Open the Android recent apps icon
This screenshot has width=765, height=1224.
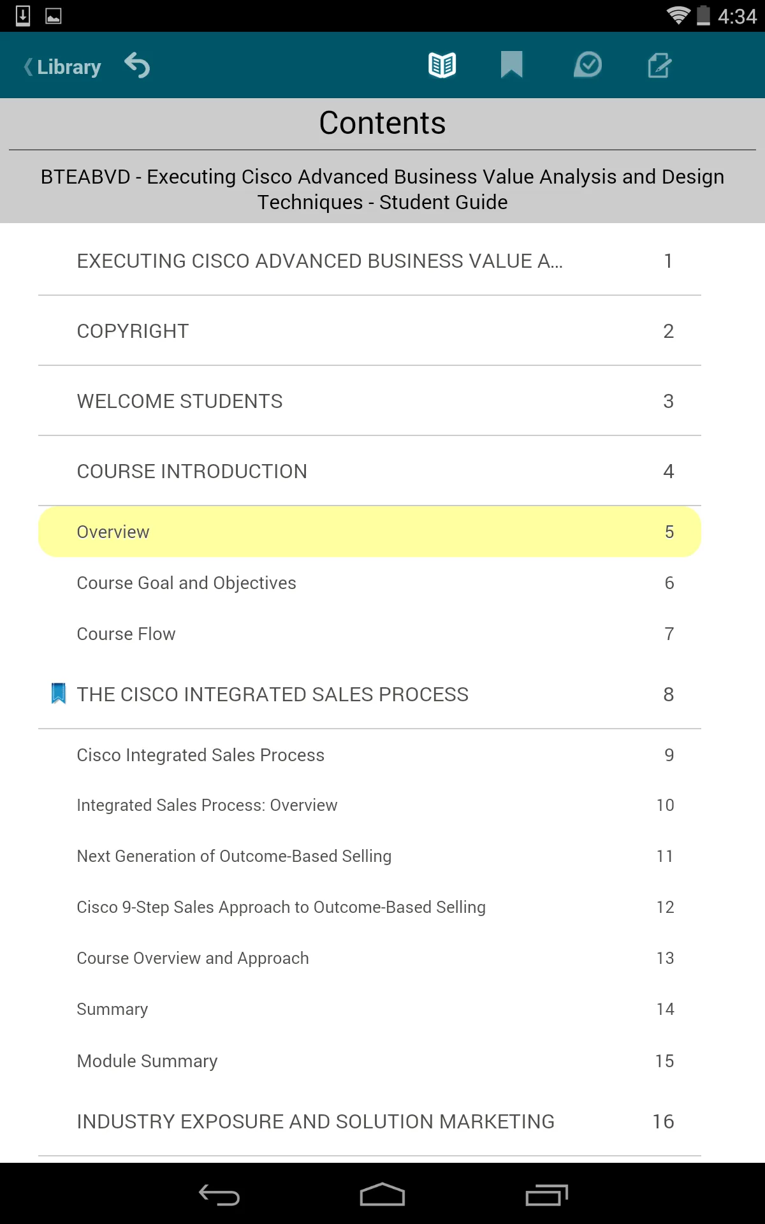pyautogui.click(x=546, y=1195)
